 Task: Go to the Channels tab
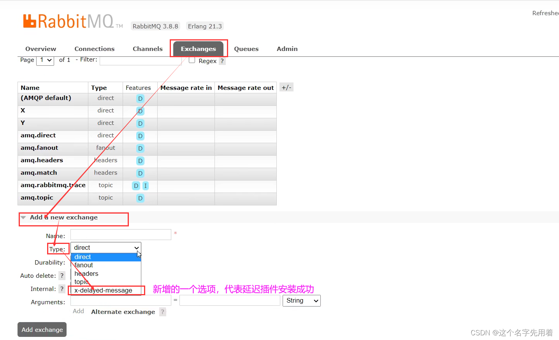(148, 49)
